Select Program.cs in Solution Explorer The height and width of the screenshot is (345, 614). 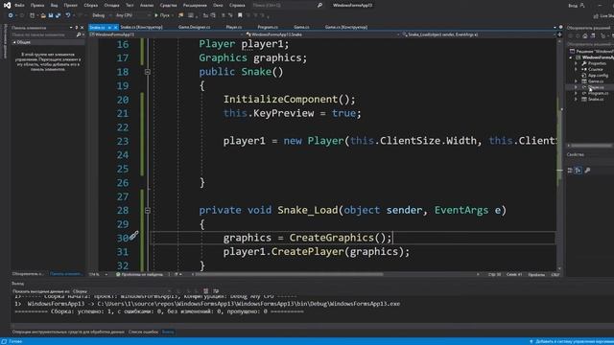[x=597, y=93]
